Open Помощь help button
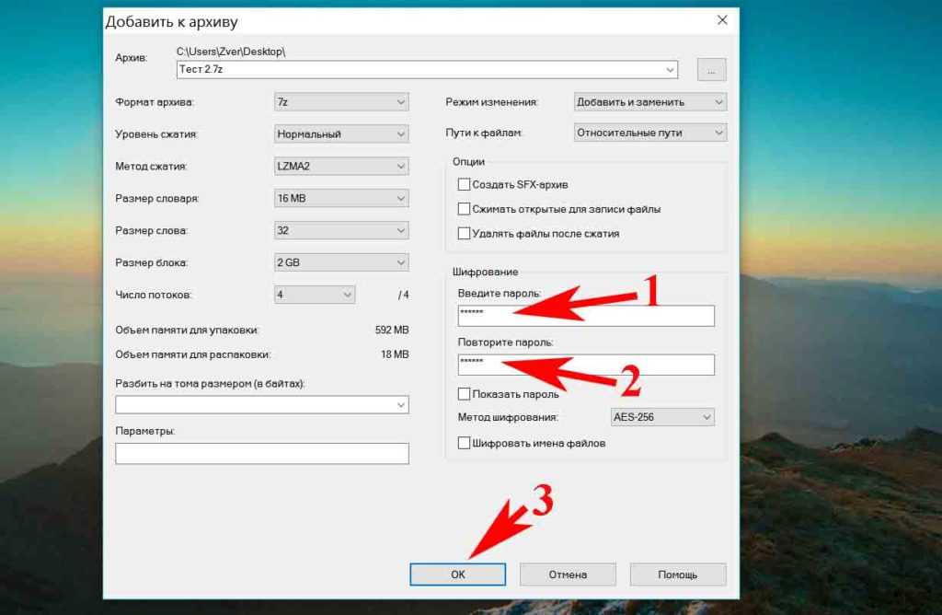The image size is (942, 615). click(x=678, y=574)
